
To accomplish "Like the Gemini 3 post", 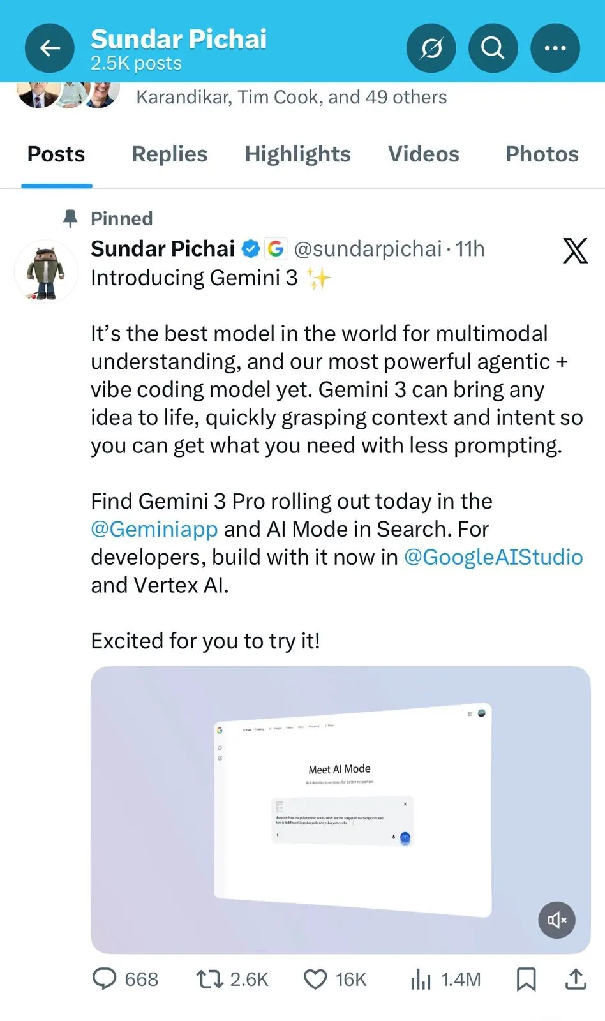I will [315, 978].
